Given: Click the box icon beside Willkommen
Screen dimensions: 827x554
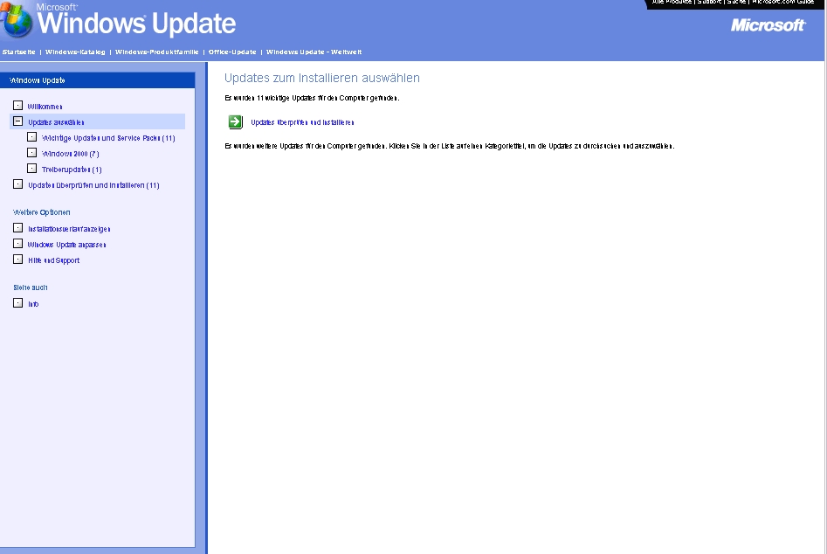Looking at the screenshot, I should point(18,106).
